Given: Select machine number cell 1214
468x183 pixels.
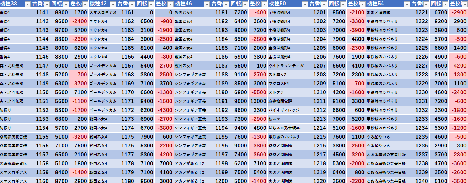Looking at the screenshot, I should (318, 128).
